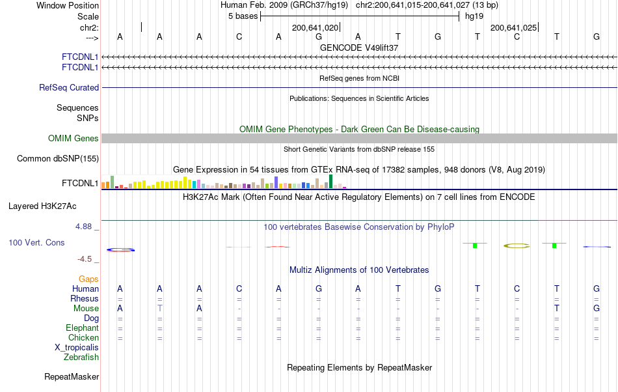Click the Layered H3K27Ac track label

coord(42,206)
